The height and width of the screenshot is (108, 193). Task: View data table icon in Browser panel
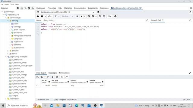point(22,8)
